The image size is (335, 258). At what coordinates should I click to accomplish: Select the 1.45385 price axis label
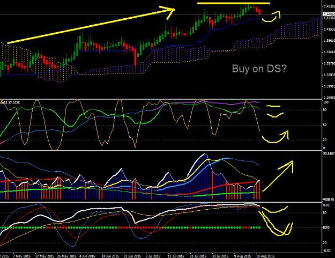coord(329,6)
